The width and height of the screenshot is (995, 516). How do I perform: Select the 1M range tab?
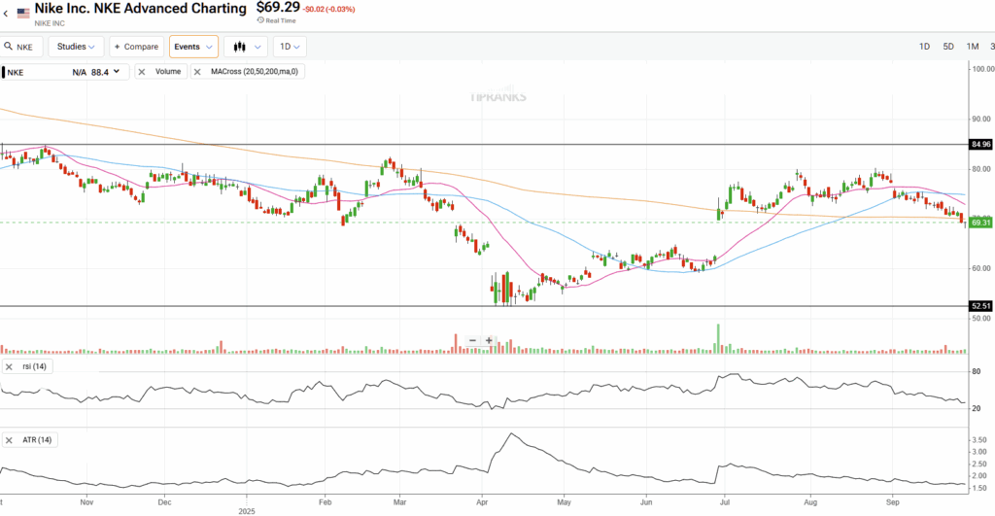point(972,47)
